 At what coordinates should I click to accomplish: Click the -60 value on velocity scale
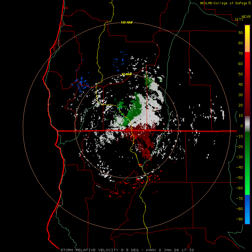point(239,188)
